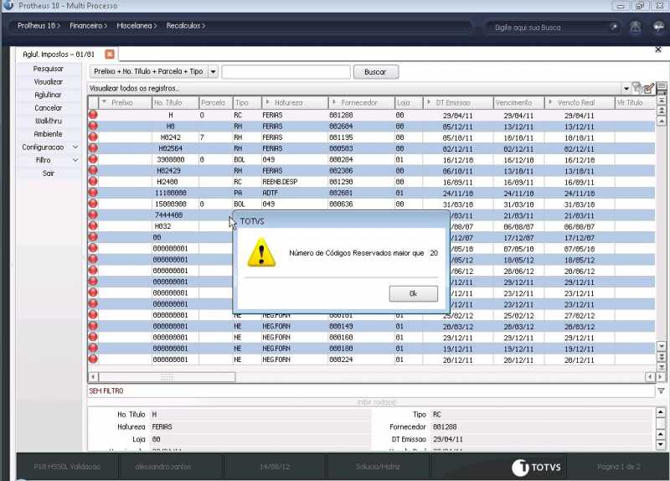Focus the Digite aqui sua Busca field

pos(550,28)
